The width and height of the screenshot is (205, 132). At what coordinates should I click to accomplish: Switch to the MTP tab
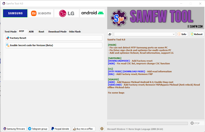coord(21,31)
